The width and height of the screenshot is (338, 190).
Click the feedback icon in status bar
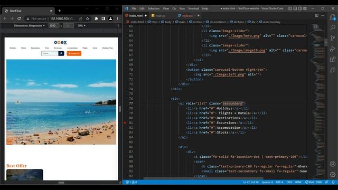point(327,182)
